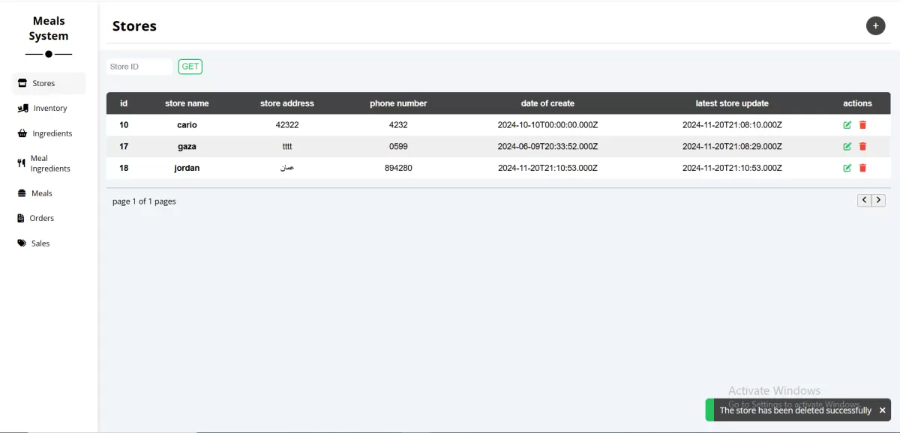
Task: Click the Orders document icon in sidebar
Action: (x=21, y=218)
